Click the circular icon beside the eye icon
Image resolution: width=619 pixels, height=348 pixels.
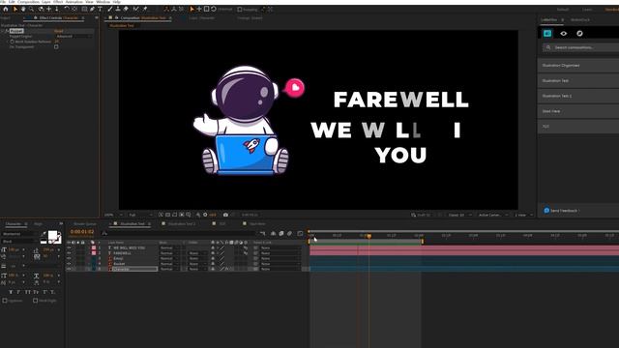[579, 34]
